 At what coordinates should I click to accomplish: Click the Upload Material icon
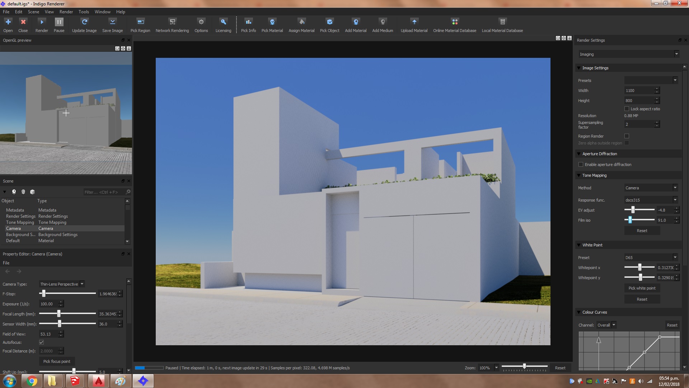tap(414, 22)
